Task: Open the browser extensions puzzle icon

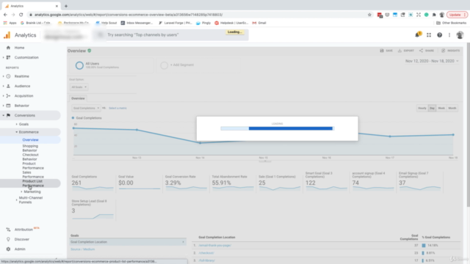Action: [x=434, y=15]
